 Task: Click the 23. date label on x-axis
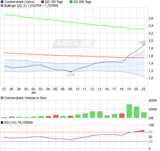144,89
